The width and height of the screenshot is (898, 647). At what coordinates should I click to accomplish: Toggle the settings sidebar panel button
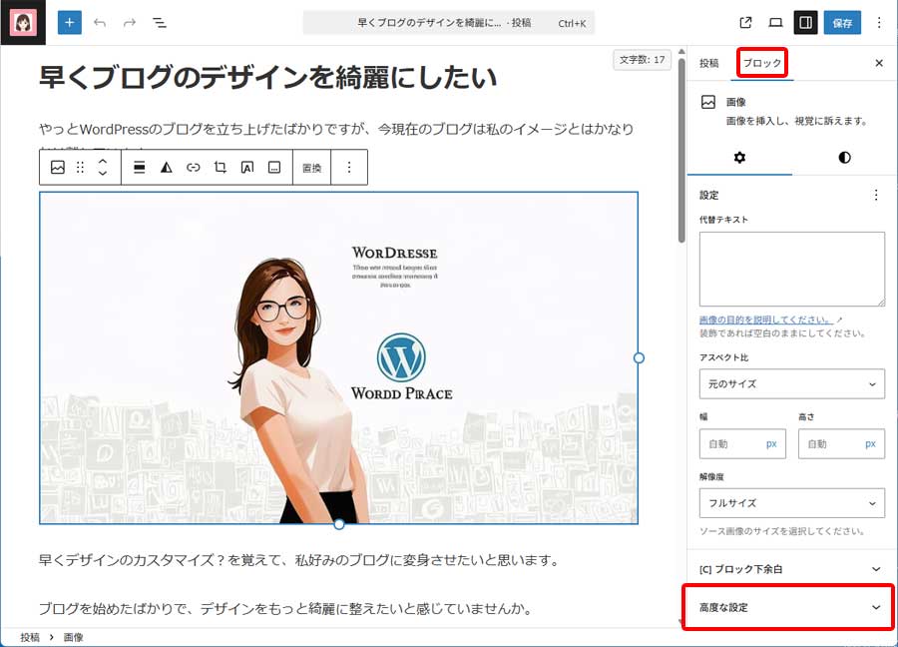[804, 22]
